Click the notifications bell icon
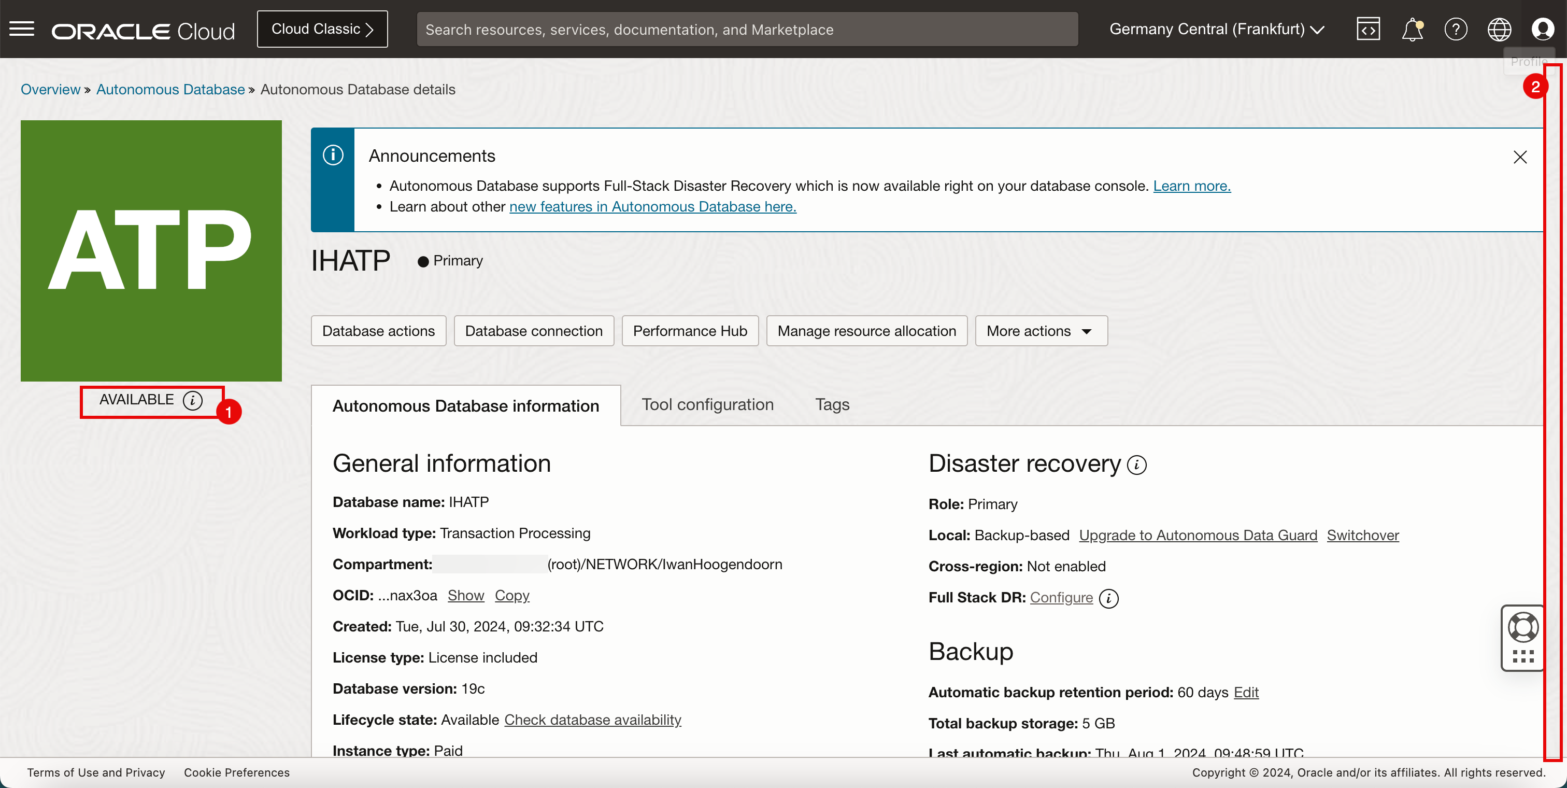 1412,29
